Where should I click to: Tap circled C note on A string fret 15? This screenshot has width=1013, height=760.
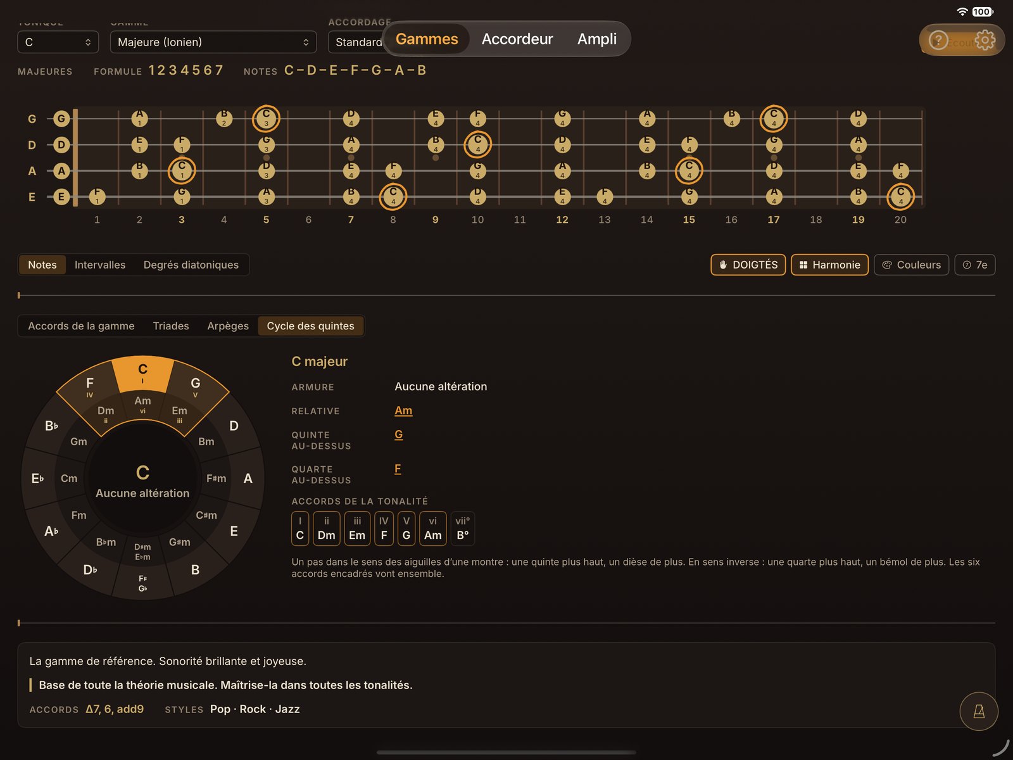[689, 170]
